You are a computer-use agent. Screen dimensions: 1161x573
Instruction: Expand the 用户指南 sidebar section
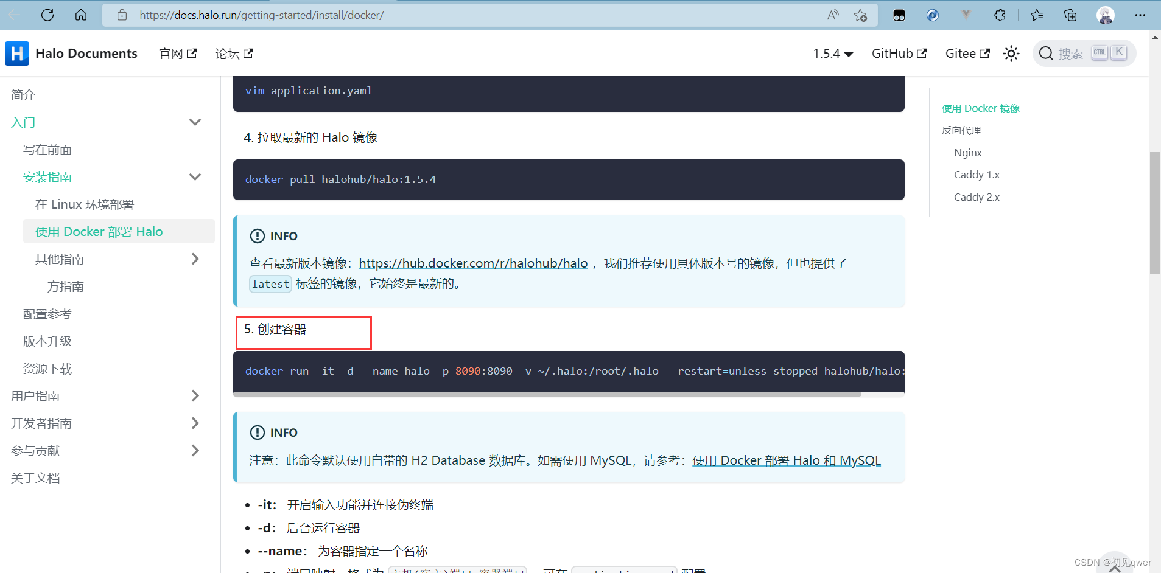(x=195, y=396)
